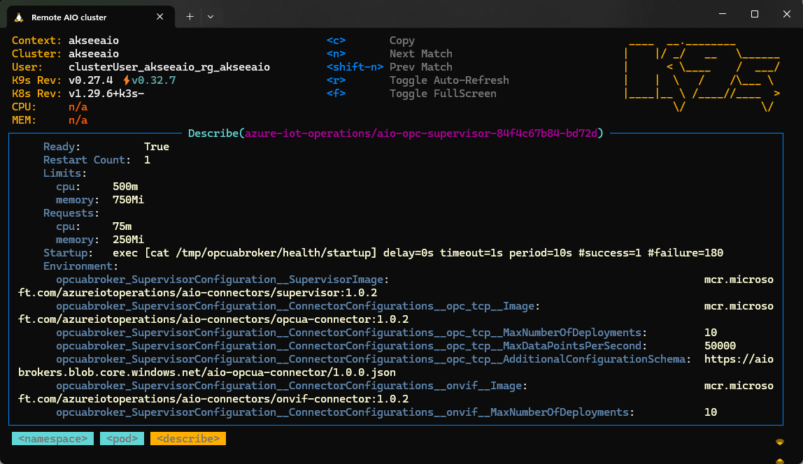Click the yellow icon at the bottom screen edge
The height and width of the screenshot is (464, 803).
click(x=779, y=461)
